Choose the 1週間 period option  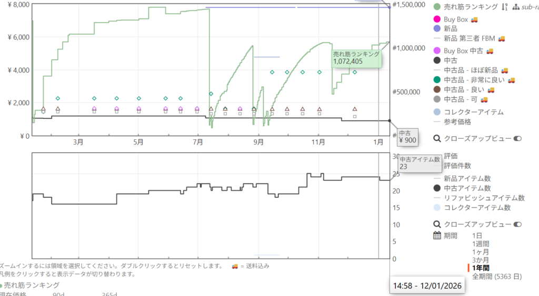pyautogui.click(x=481, y=244)
